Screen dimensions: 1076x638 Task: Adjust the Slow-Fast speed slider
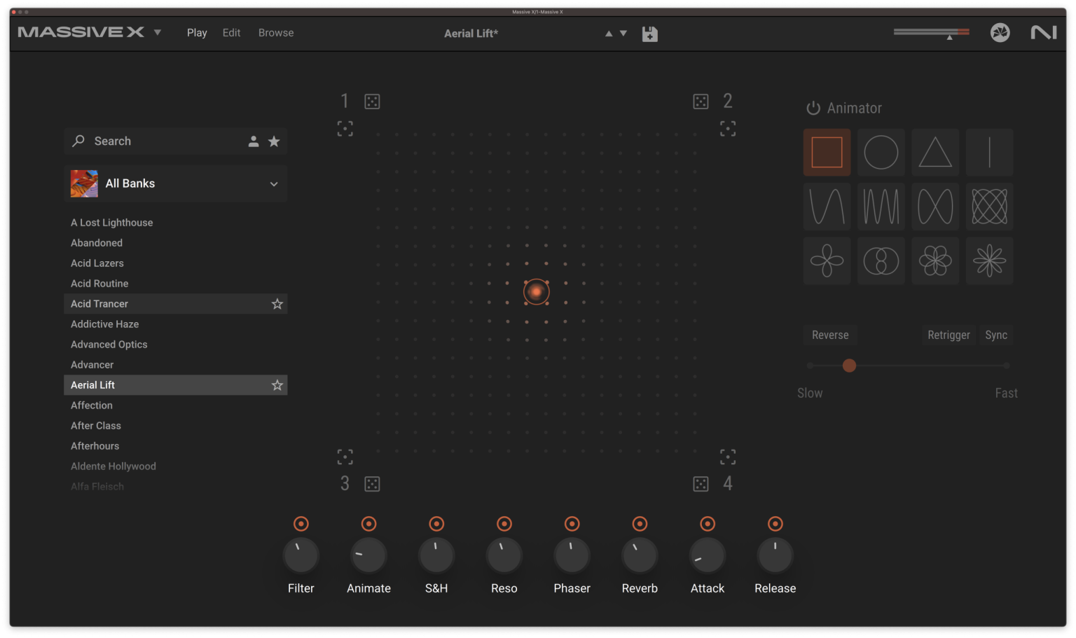[849, 366]
